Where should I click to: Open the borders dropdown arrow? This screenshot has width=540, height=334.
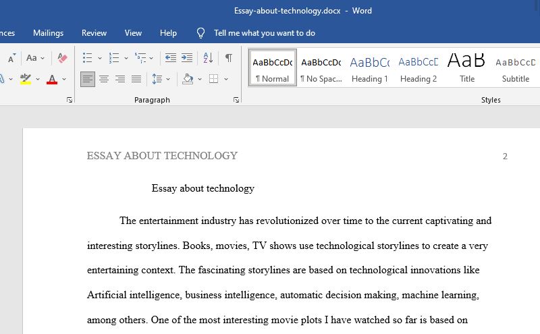coord(226,79)
